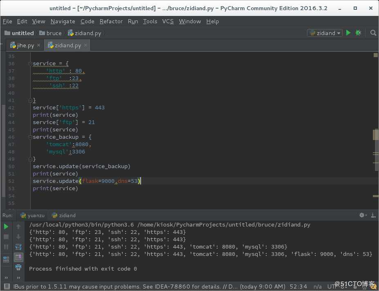
Task: Click the Stop process square icon
Action: click(6, 237)
